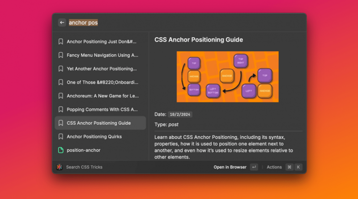Select the Anchor Positioning Quirks result
358x199 pixels.
(94, 136)
